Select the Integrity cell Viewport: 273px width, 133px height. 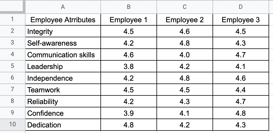[63, 31]
